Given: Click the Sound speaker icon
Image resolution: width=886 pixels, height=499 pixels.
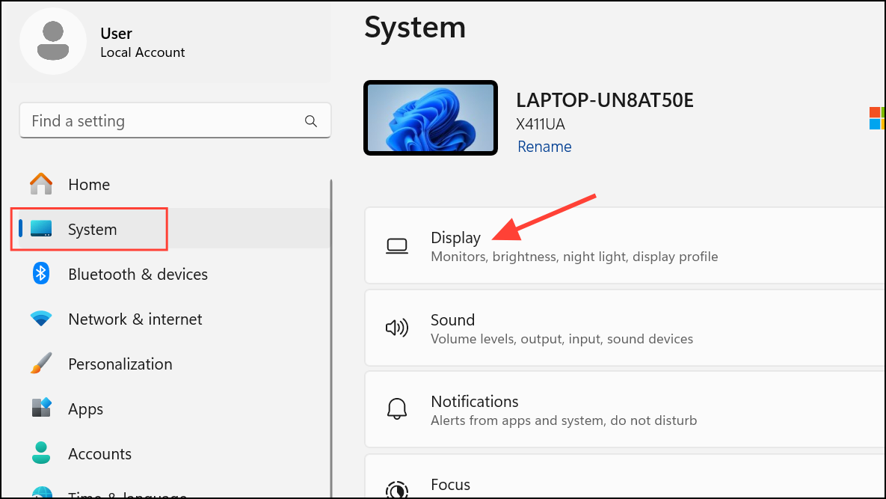Looking at the screenshot, I should pyautogui.click(x=397, y=328).
